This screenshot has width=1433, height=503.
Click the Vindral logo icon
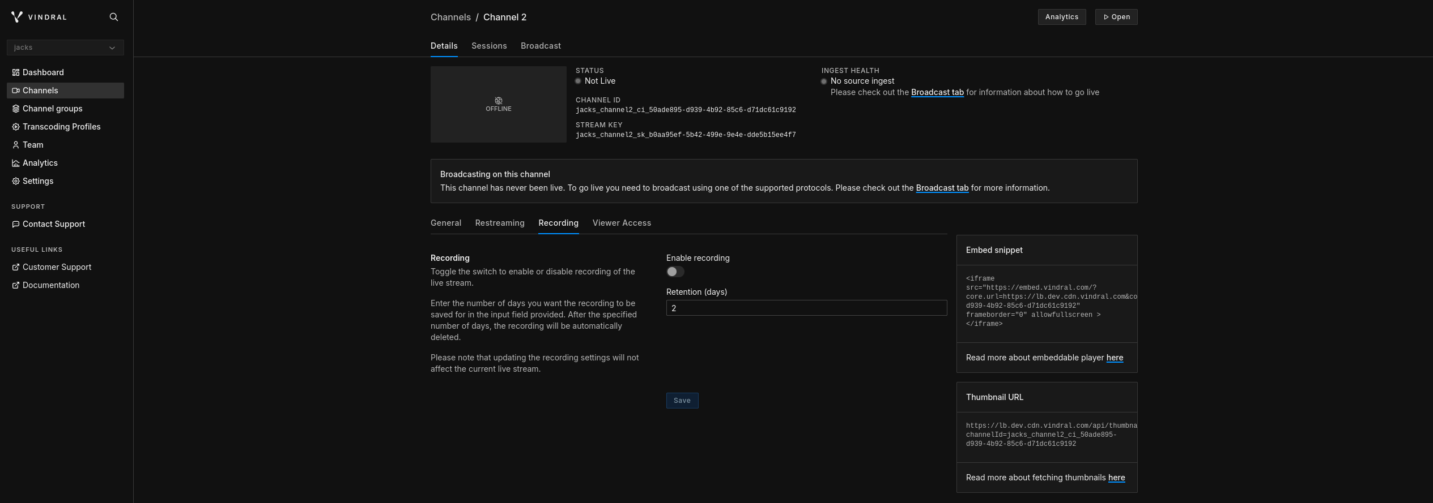click(17, 17)
